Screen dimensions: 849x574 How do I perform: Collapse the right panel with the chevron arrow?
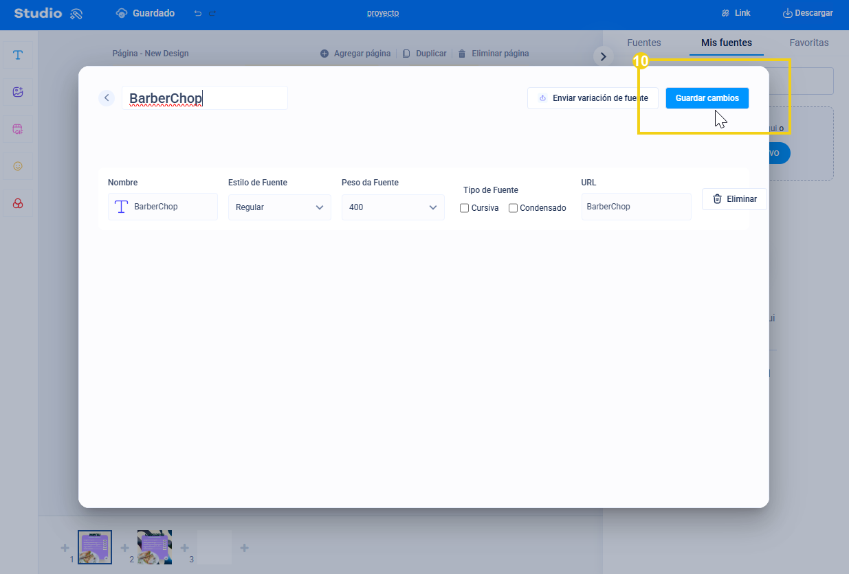(603, 56)
